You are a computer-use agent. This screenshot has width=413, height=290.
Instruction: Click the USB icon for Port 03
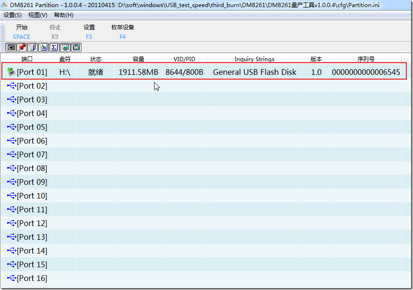coord(11,99)
